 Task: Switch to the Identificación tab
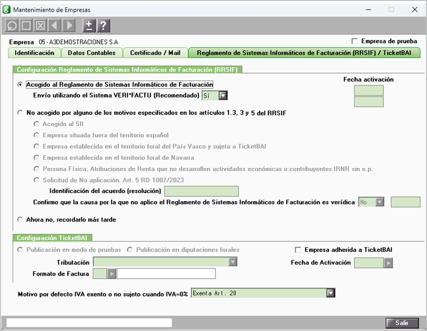tap(34, 53)
